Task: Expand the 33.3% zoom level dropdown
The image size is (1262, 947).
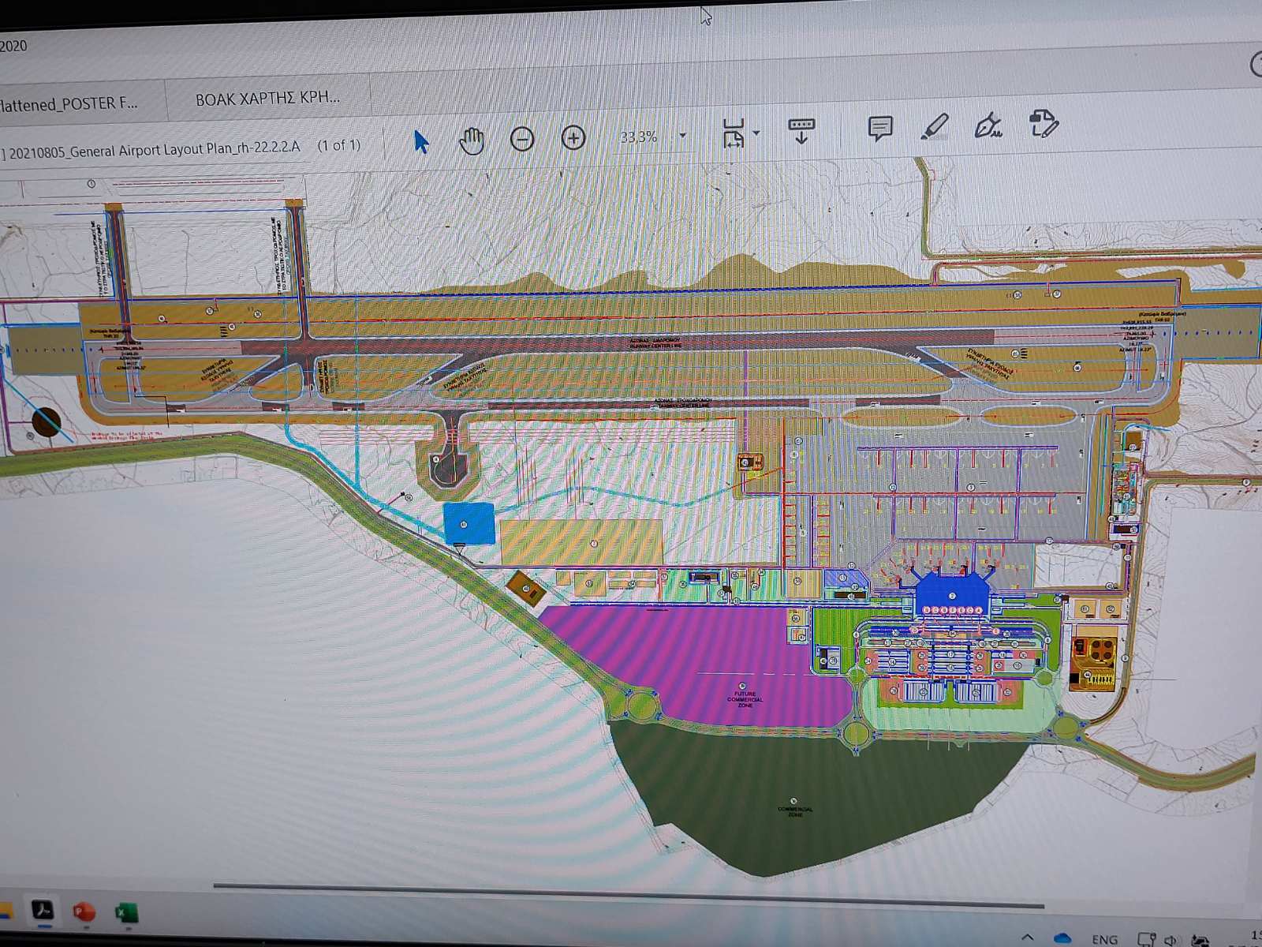Action: [x=683, y=136]
